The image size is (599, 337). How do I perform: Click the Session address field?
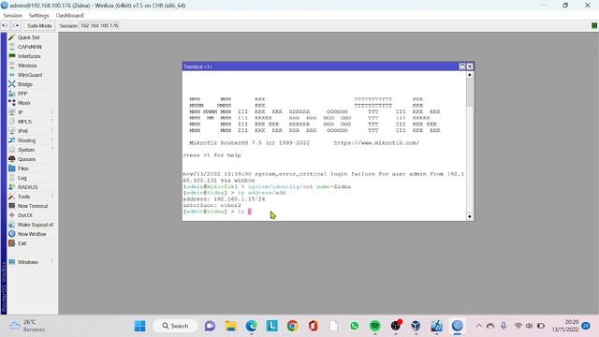click(99, 25)
